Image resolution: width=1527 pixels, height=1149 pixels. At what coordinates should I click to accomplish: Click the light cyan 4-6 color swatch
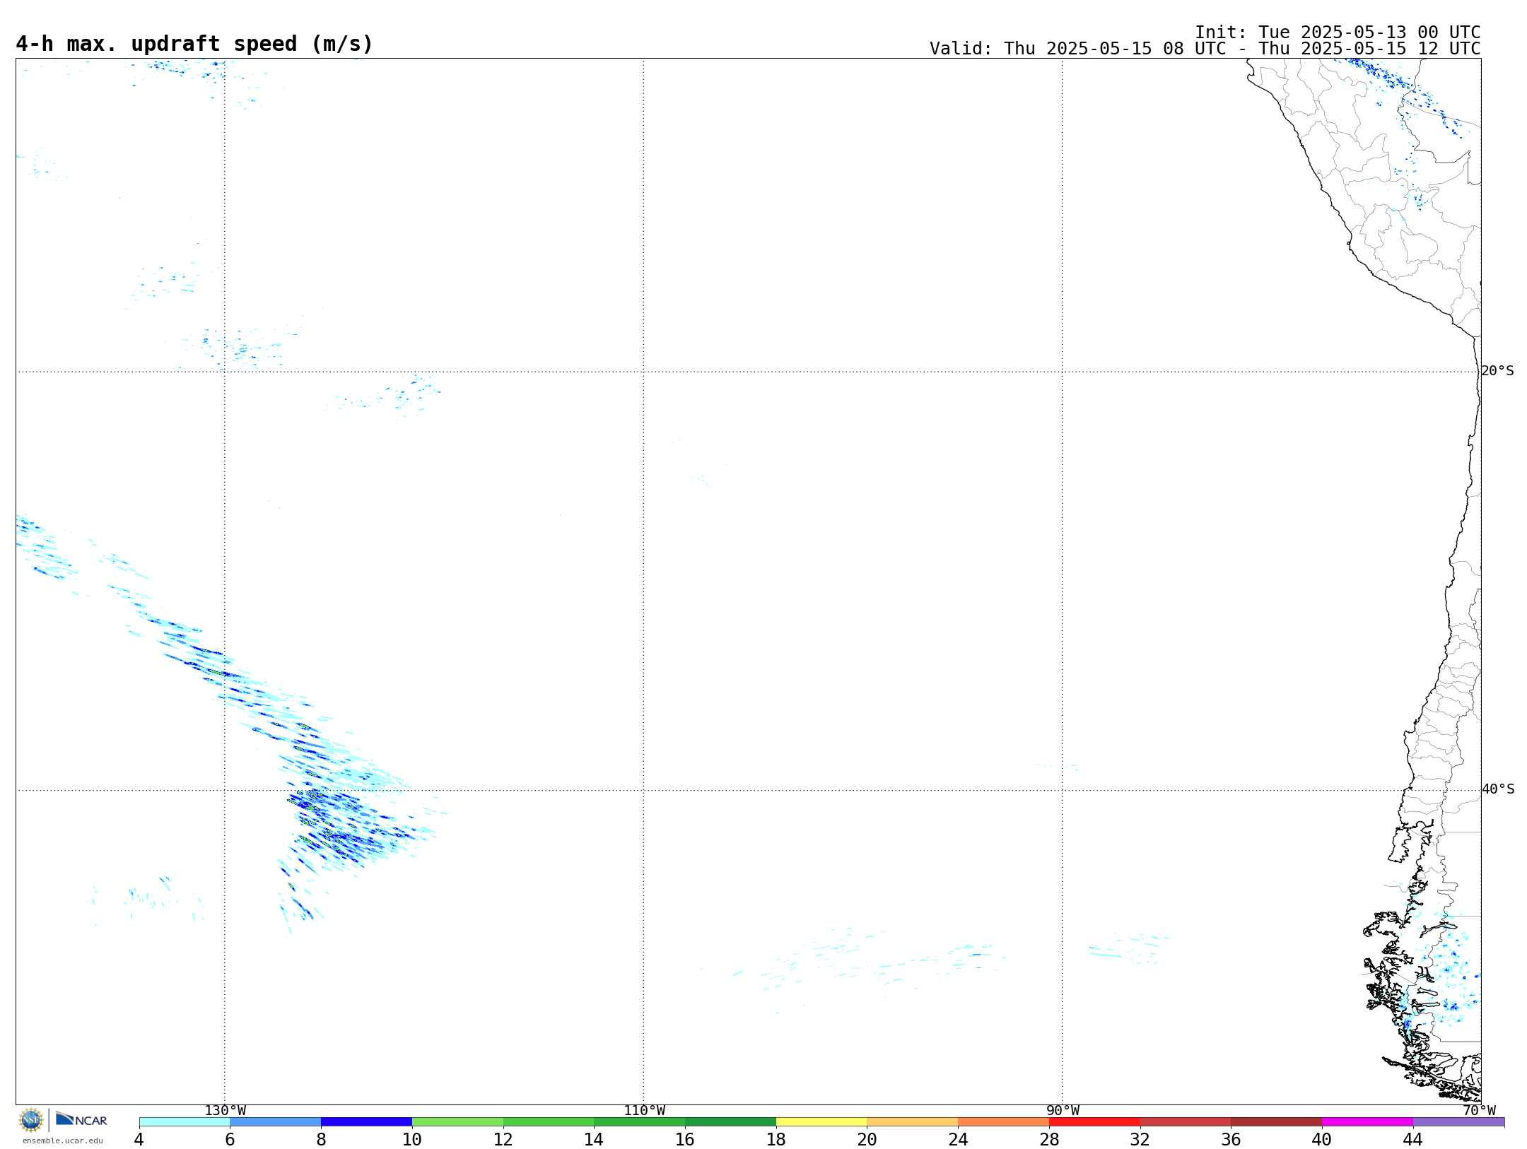(x=185, y=1122)
